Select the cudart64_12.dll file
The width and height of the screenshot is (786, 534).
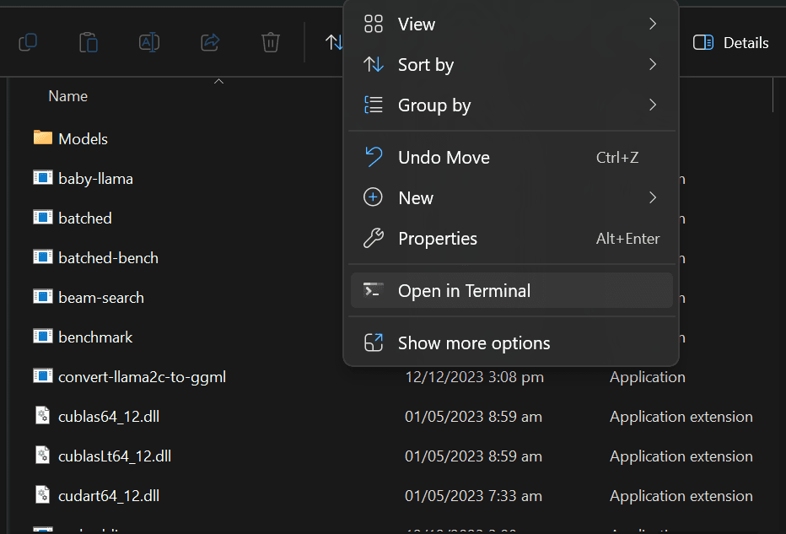pyautogui.click(x=109, y=495)
